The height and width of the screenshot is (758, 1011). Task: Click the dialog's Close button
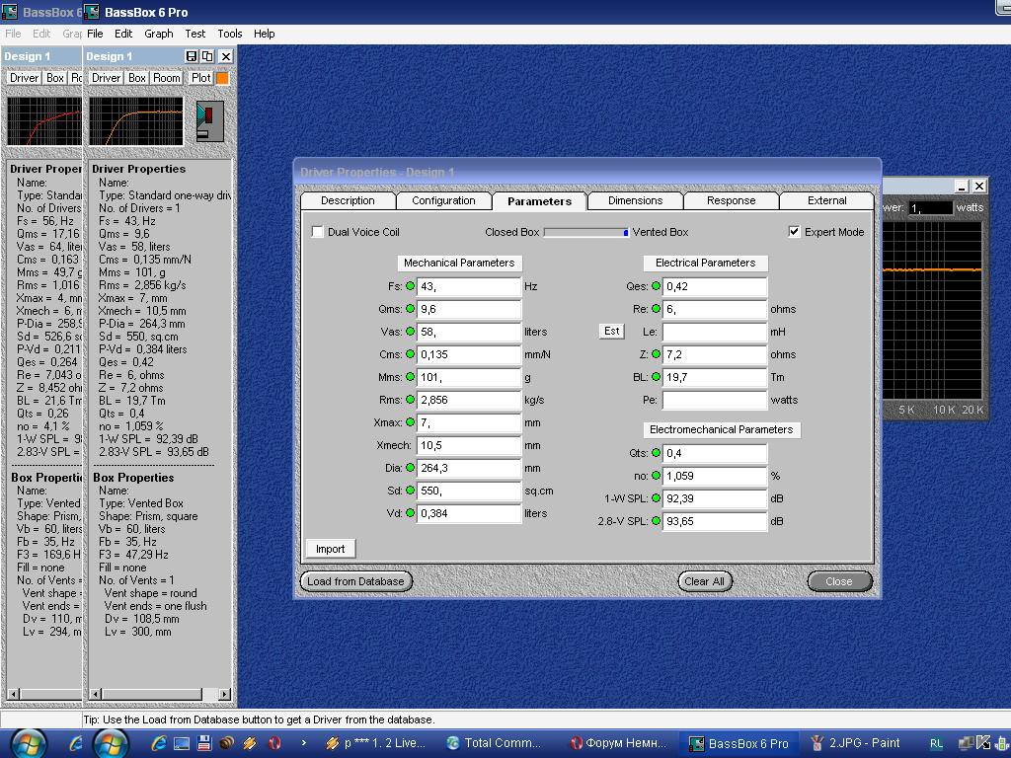(839, 581)
